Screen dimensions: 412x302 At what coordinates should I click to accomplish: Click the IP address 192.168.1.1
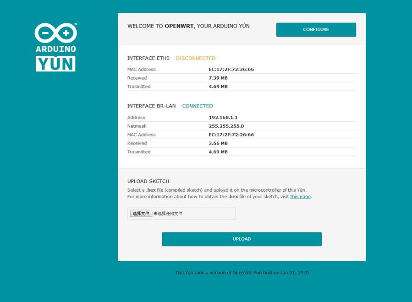pyautogui.click(x=223, y=118)
